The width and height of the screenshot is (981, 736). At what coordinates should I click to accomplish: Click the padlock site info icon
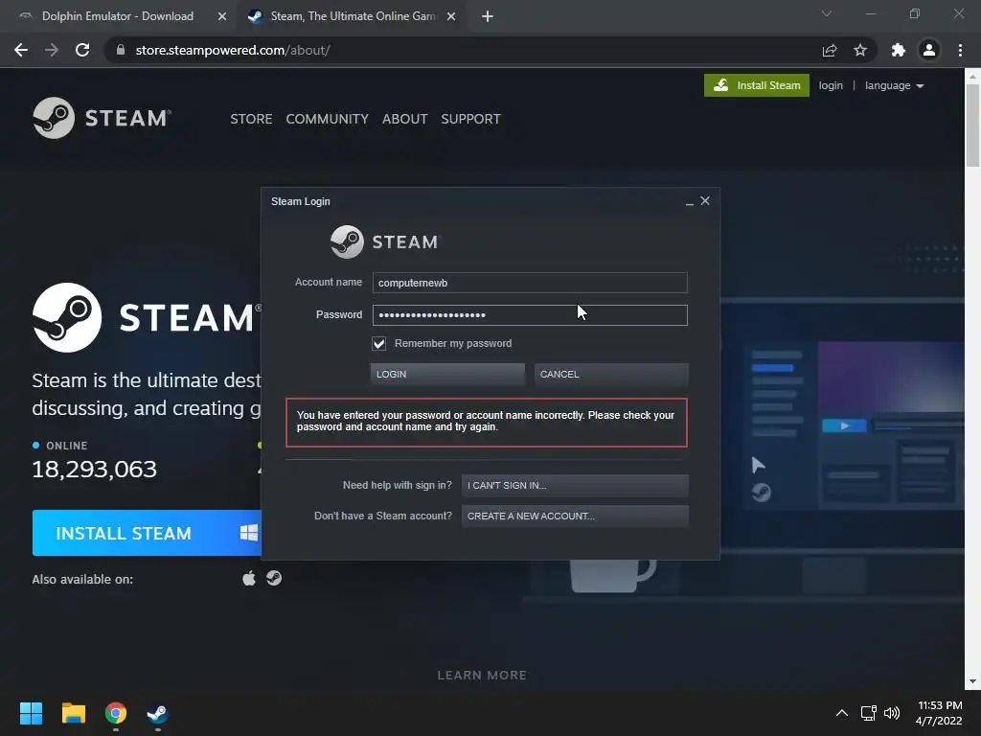(121, 50)
